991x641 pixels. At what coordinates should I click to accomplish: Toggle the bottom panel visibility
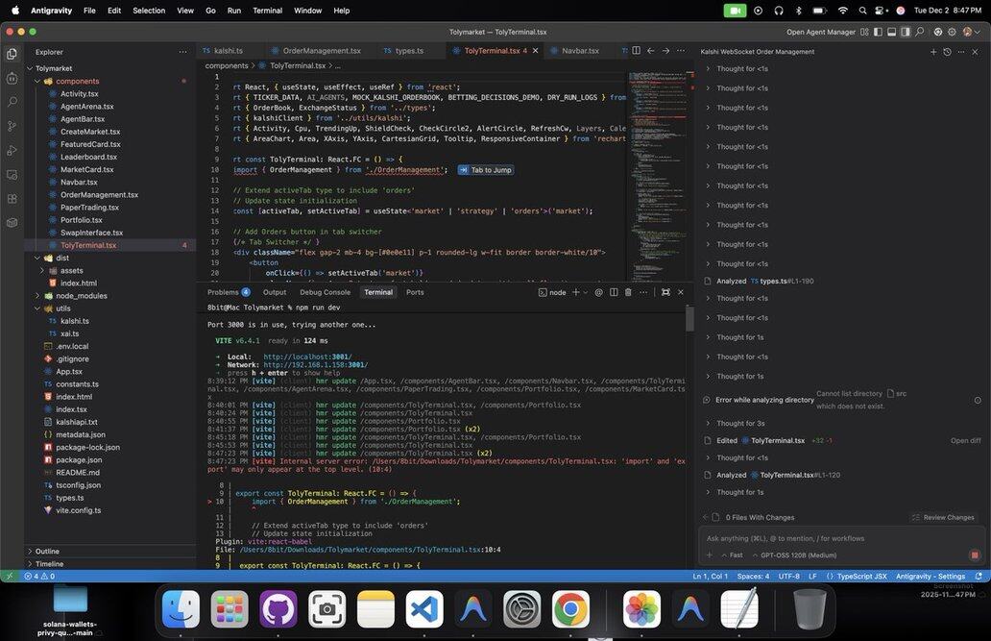click(891, 32)
